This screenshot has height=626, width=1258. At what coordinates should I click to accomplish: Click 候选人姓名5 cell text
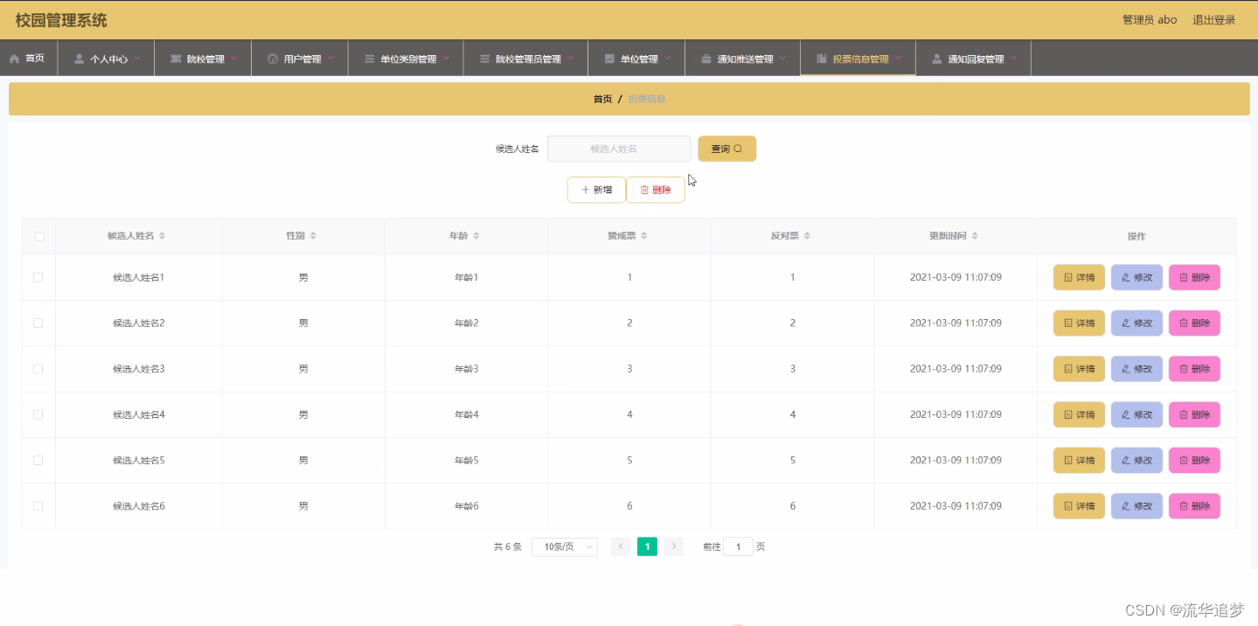tap(139, 460)
